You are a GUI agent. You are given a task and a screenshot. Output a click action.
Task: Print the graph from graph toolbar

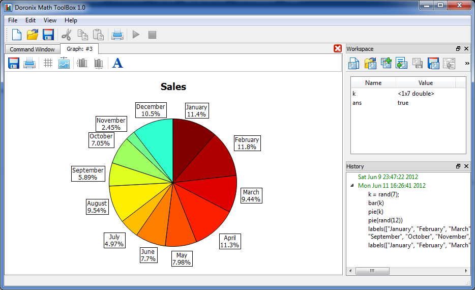tap(29, 63)
